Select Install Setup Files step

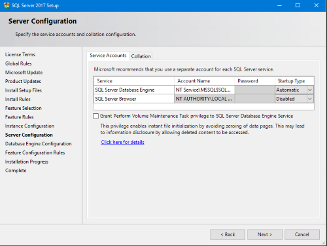click(24, 90)
